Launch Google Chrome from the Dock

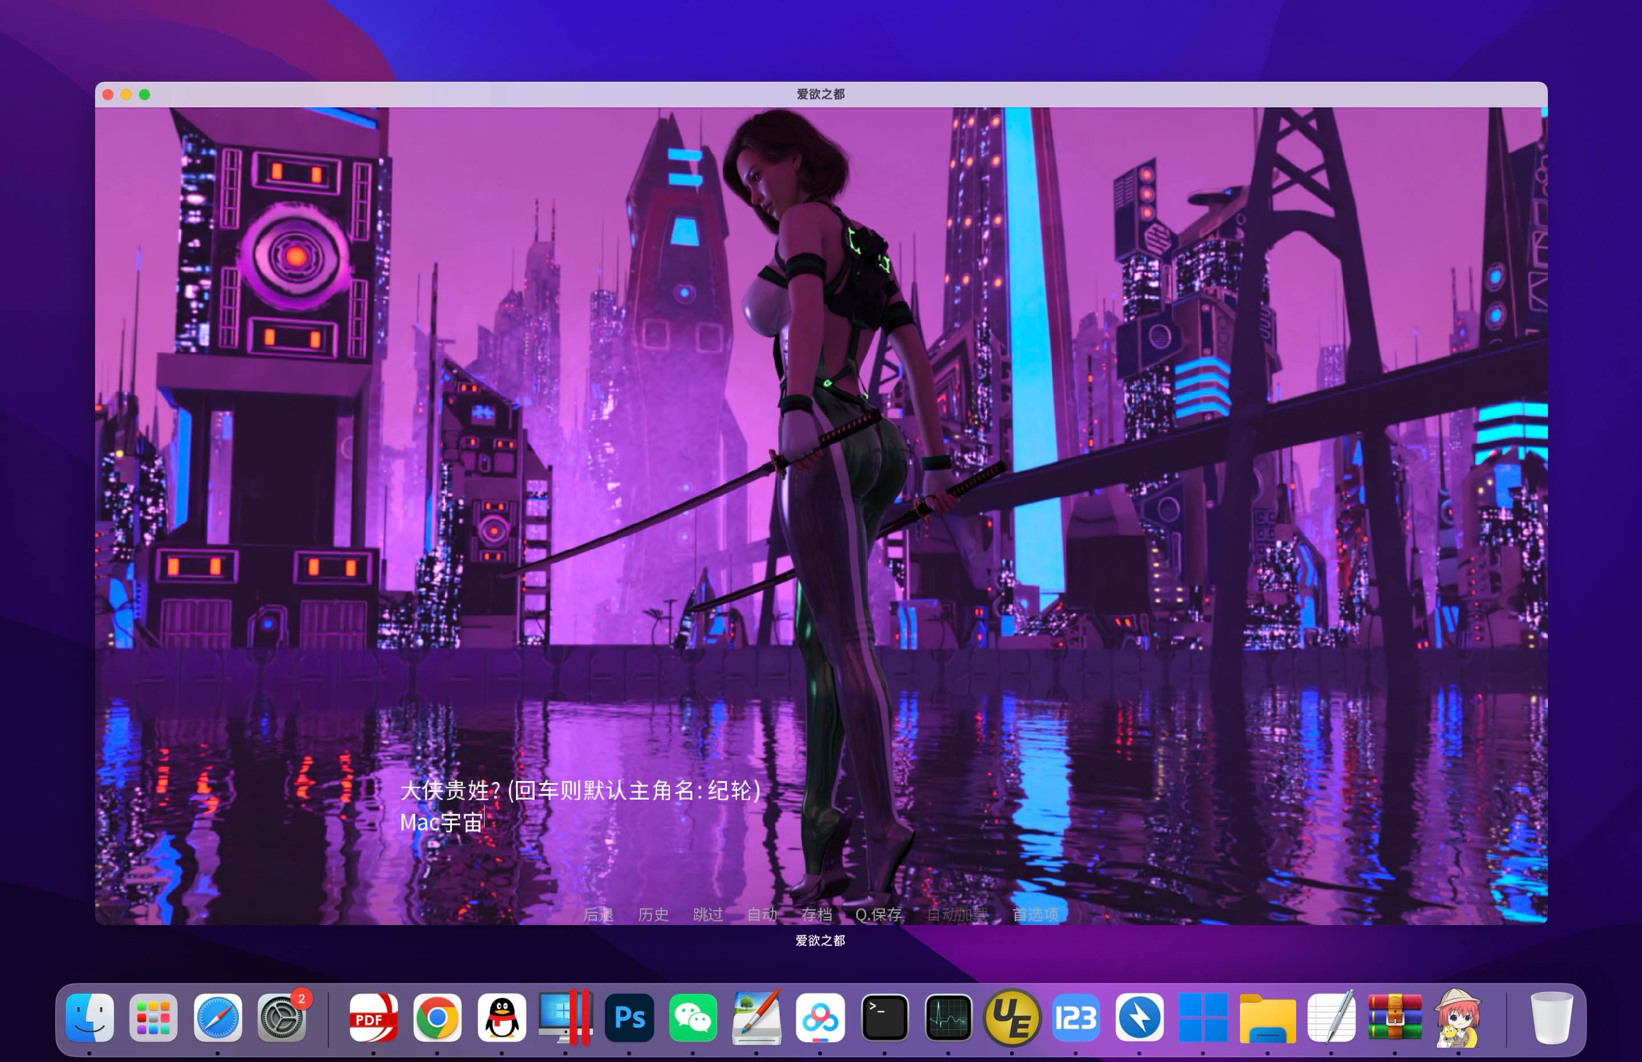pyautogui.click(x=437, y=1017)
